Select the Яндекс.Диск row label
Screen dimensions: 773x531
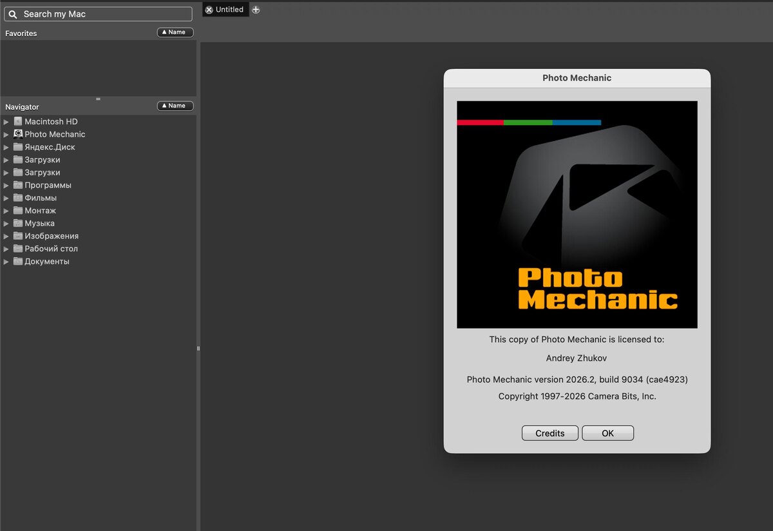[50, 147]
